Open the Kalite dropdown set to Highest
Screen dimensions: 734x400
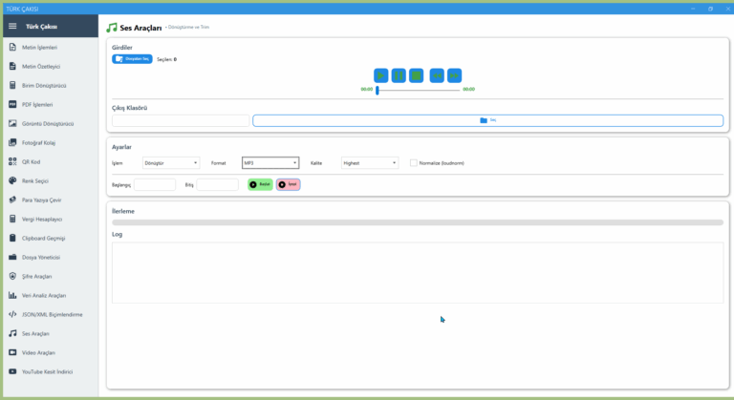pyautogui.click(x=370, y=162)
